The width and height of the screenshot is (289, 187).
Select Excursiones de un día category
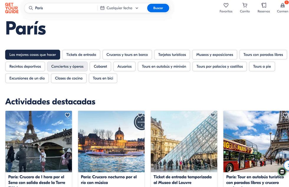click(x=27, y=78)
